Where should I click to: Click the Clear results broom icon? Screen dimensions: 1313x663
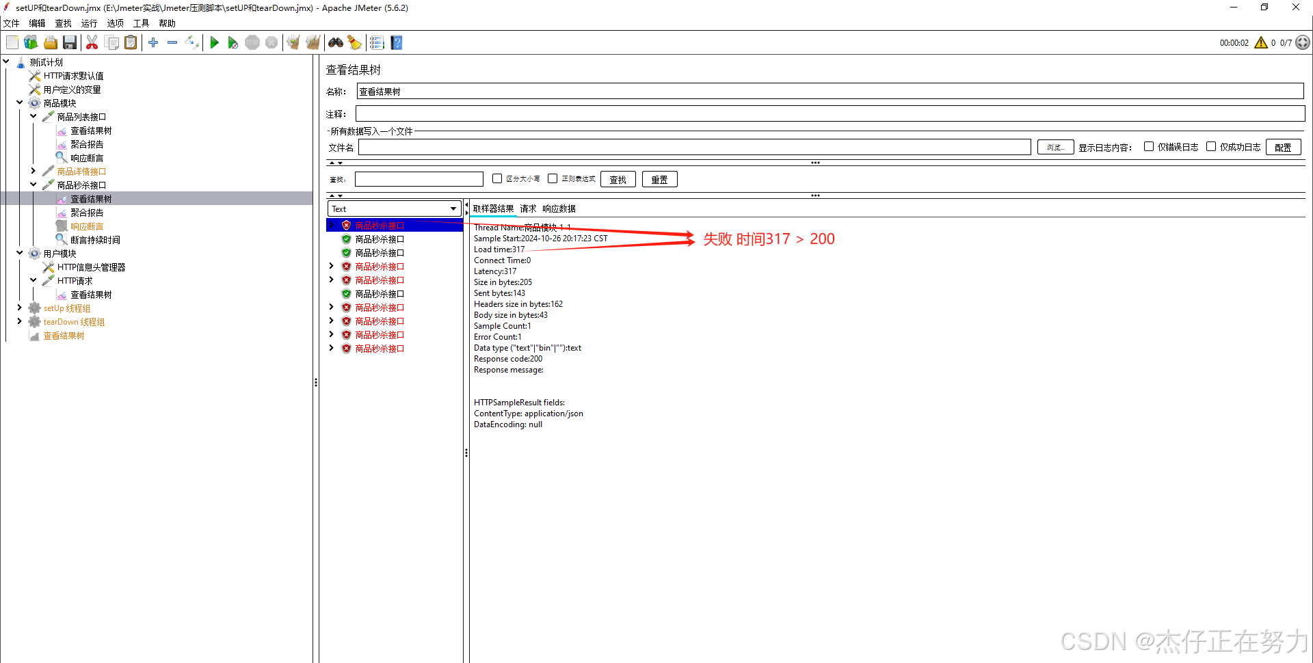(x=293, y=42)
